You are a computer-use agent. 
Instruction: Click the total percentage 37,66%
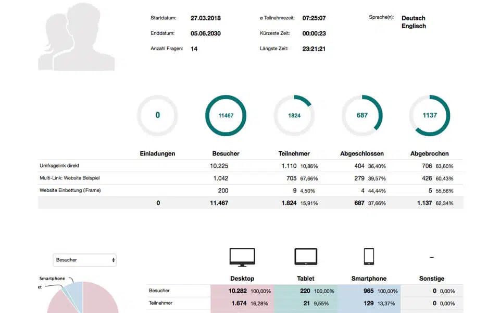(377, 203)
